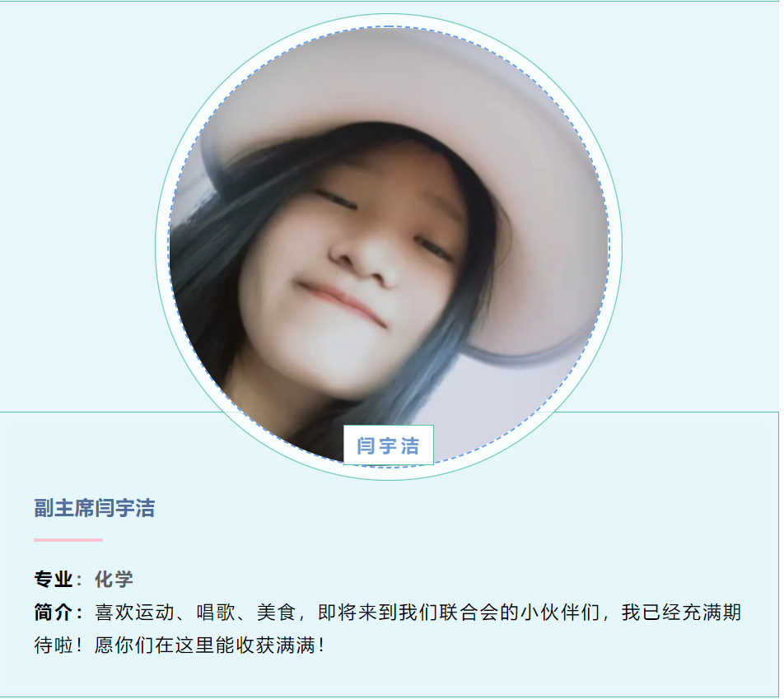Click 待啦 at the start of last line
Viewport: 784px width, 699px height.
click(x=54, y=645)
